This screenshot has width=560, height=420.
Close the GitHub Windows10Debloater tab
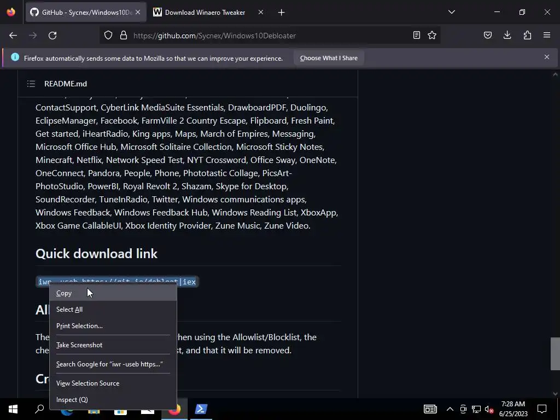pos(138,12)
